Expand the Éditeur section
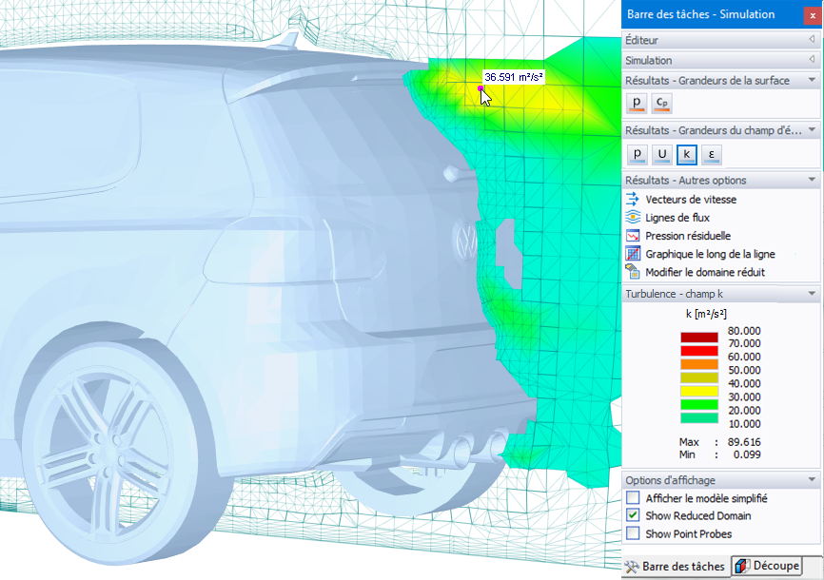The height and width of the screenshot is (580, 824). 812,39
